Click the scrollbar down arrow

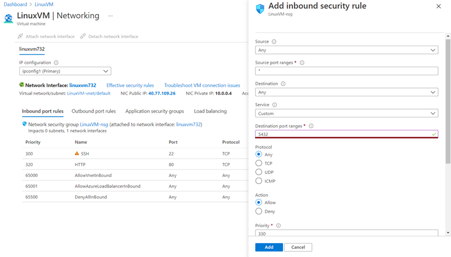pyautogui.click(x=448, y=232)
